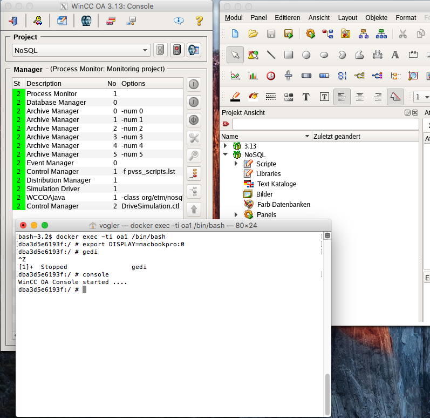Click the start manager button at top of list
Viewport: 430px width, 418px height.
[x=194, y=84]
